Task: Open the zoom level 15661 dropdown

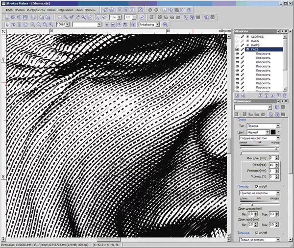Action: pyautogui.click(x=67, y=25)
